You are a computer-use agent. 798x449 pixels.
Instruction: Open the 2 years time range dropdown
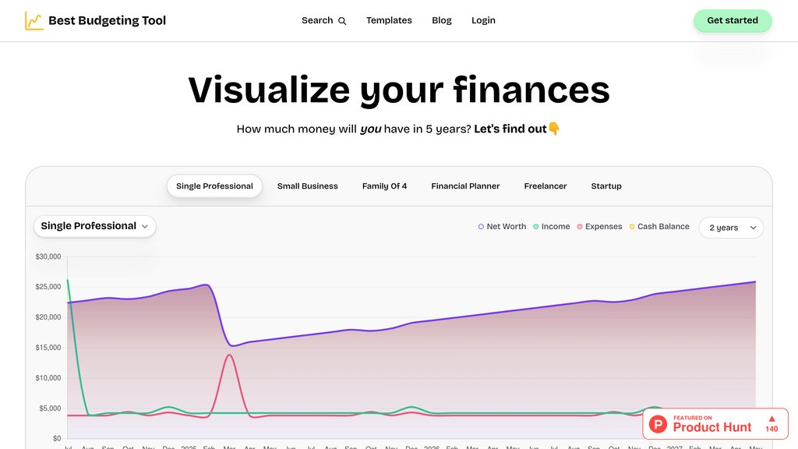[x=731, y=228]
